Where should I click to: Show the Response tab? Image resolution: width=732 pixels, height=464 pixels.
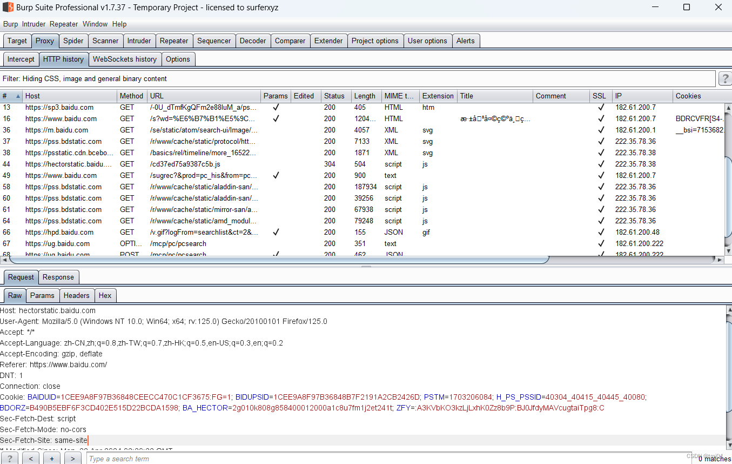(58, 277)
